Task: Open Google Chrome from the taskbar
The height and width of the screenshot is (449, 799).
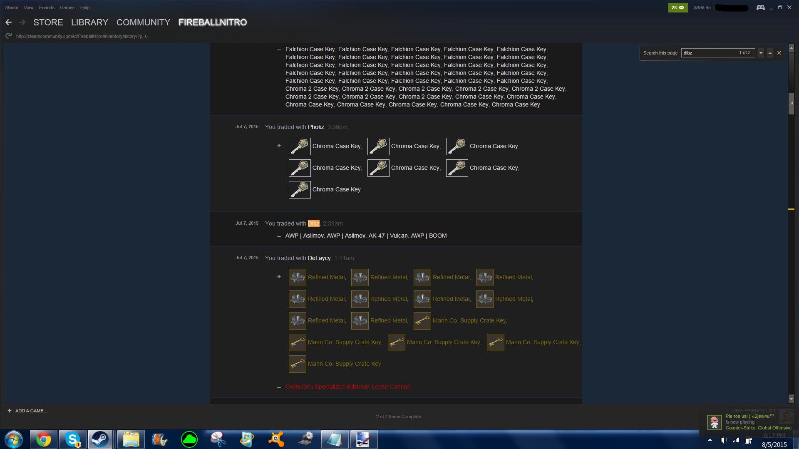Action: pyautogui.click(x=43, y=439)
